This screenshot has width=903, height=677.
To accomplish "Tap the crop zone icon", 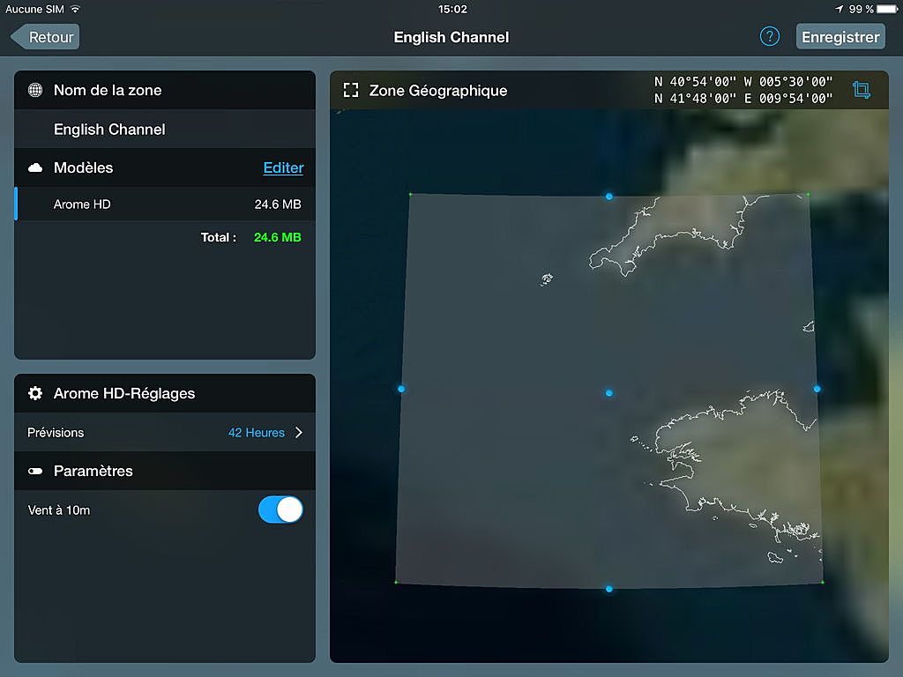I will (x=862, y=90).
